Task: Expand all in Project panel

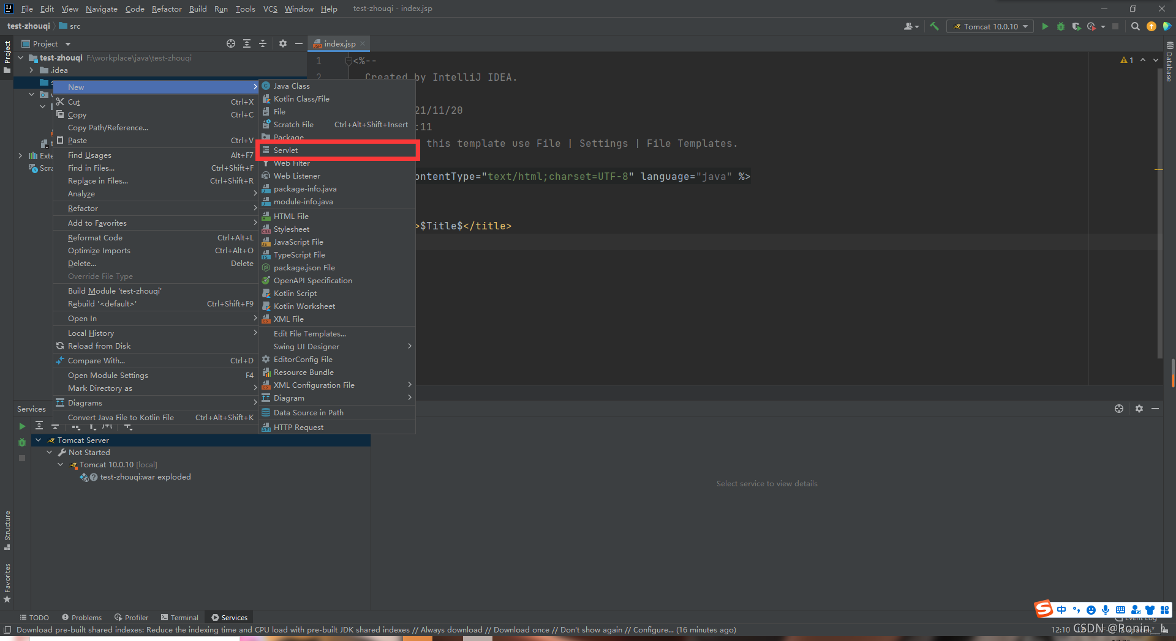Action: [247, 43]
